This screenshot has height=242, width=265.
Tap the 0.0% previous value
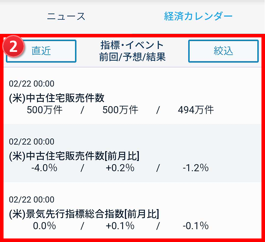45,225
